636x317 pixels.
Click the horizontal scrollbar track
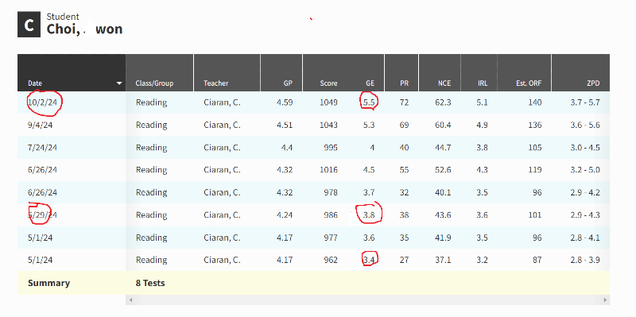point(367,300)
